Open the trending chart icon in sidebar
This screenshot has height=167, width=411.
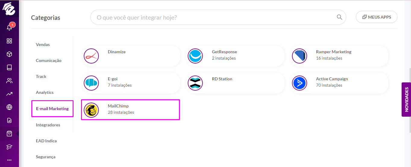pos(9,94)
